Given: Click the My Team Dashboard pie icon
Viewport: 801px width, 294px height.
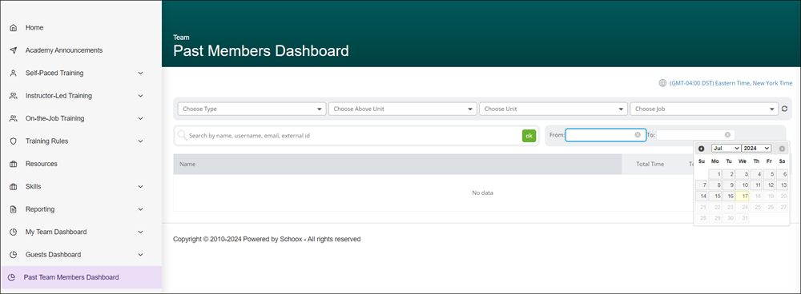Looking at the screenshot, I should coord(14,232).
